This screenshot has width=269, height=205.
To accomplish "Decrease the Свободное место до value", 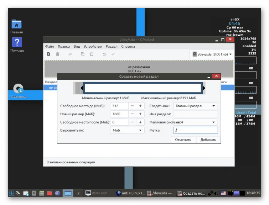I will click(132, 106).
